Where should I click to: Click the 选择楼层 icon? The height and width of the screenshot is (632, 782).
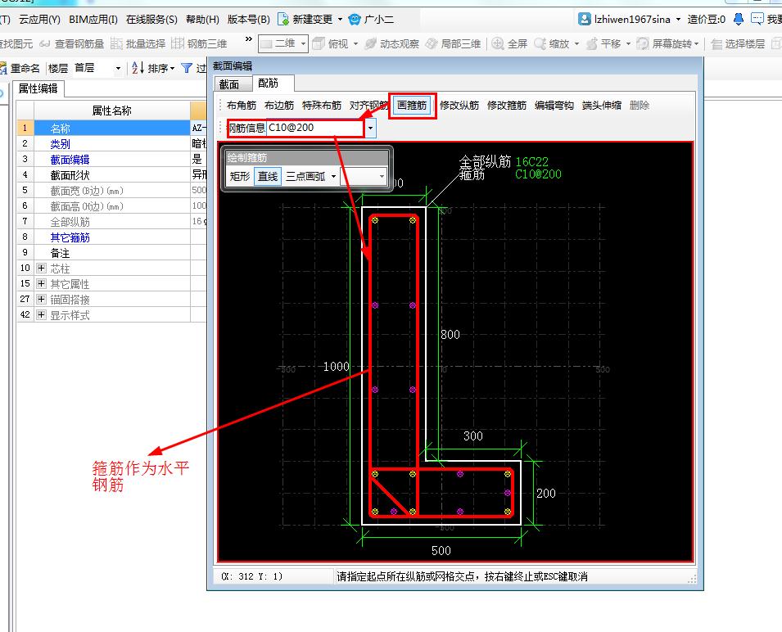716,44
